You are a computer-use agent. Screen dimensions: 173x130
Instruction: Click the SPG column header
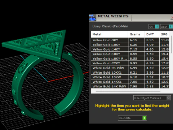tap(164, 34)
